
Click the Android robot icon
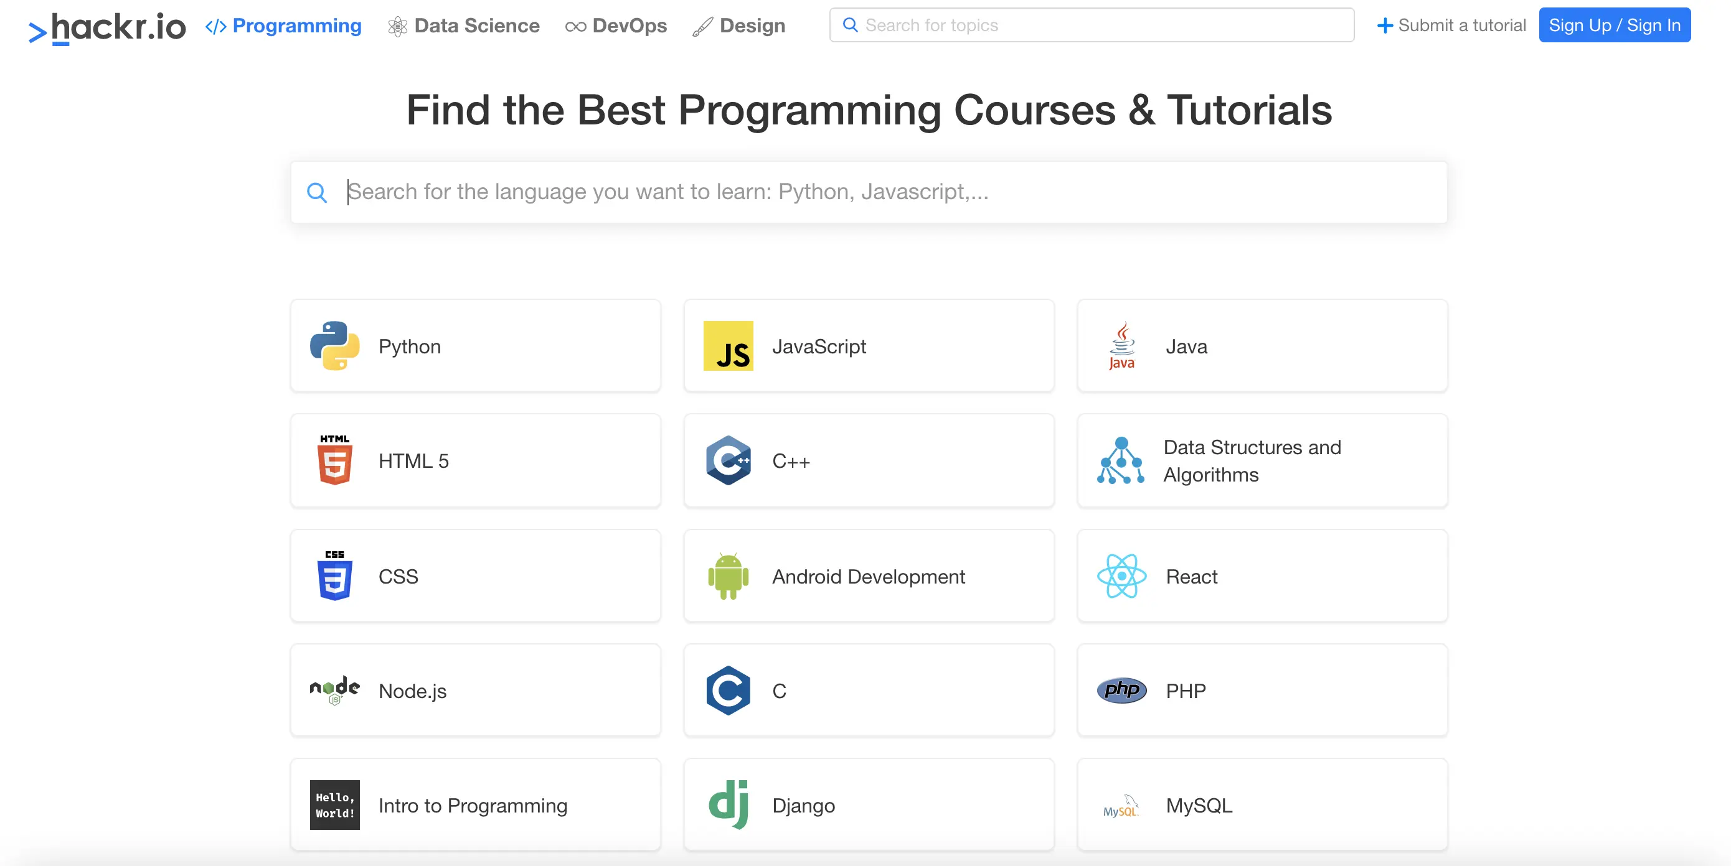[729, 576]
